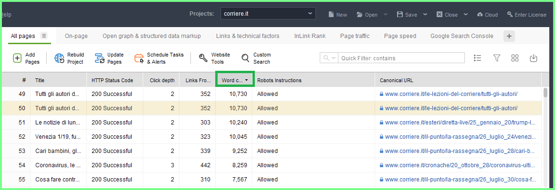Open Custom Search magnifier icon
This screenshot has width=555, height=190.
[x=245, y=58]
